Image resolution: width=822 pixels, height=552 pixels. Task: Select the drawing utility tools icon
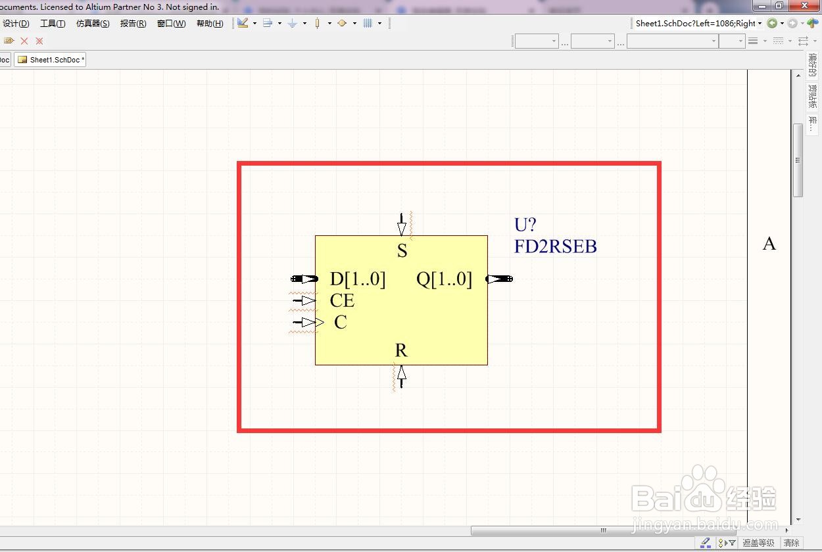tap(243, 23)
